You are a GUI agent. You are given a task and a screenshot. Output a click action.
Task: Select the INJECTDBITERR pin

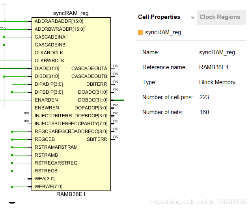click(x=53, y=116)
